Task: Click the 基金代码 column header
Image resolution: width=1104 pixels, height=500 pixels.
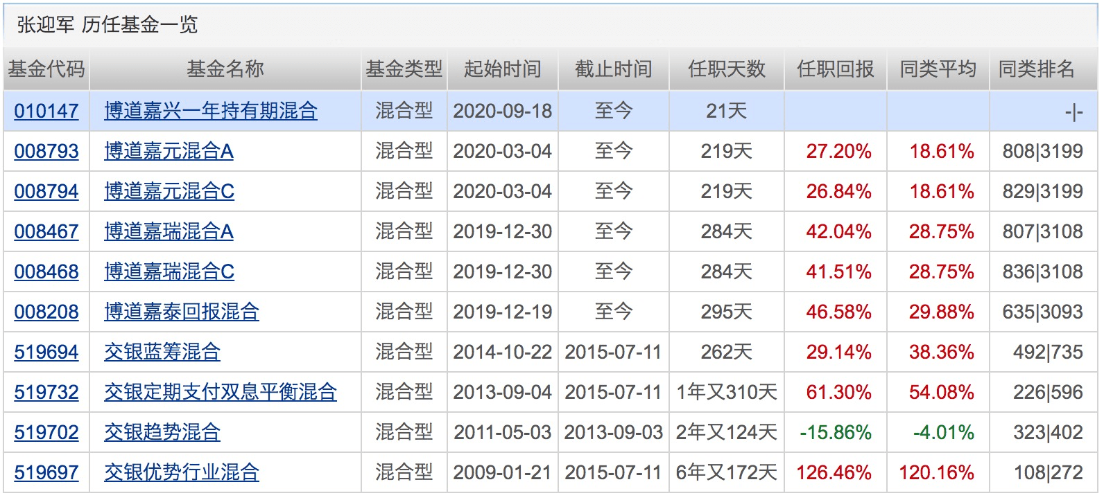Action: click(46, 69)
